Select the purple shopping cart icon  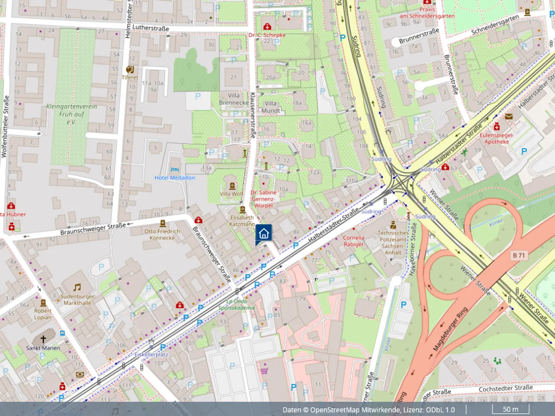pos(264,371)
